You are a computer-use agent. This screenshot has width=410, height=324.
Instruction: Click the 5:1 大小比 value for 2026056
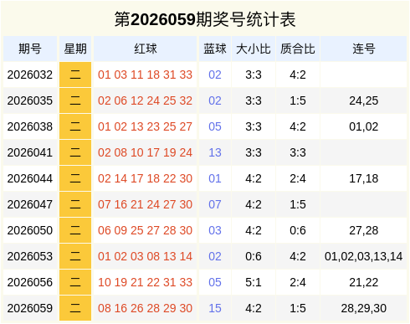(254, 282)
